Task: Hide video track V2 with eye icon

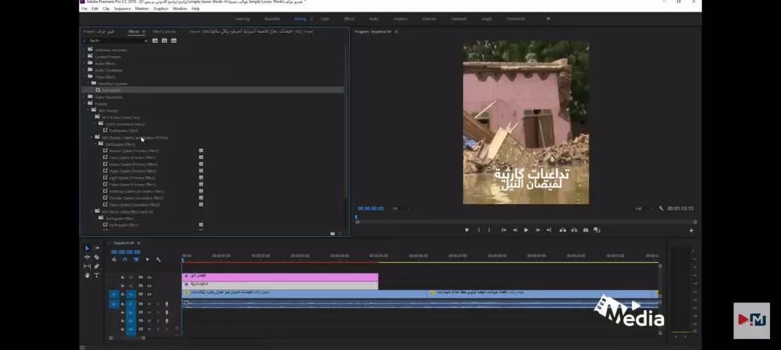Action: pos(149,286)
